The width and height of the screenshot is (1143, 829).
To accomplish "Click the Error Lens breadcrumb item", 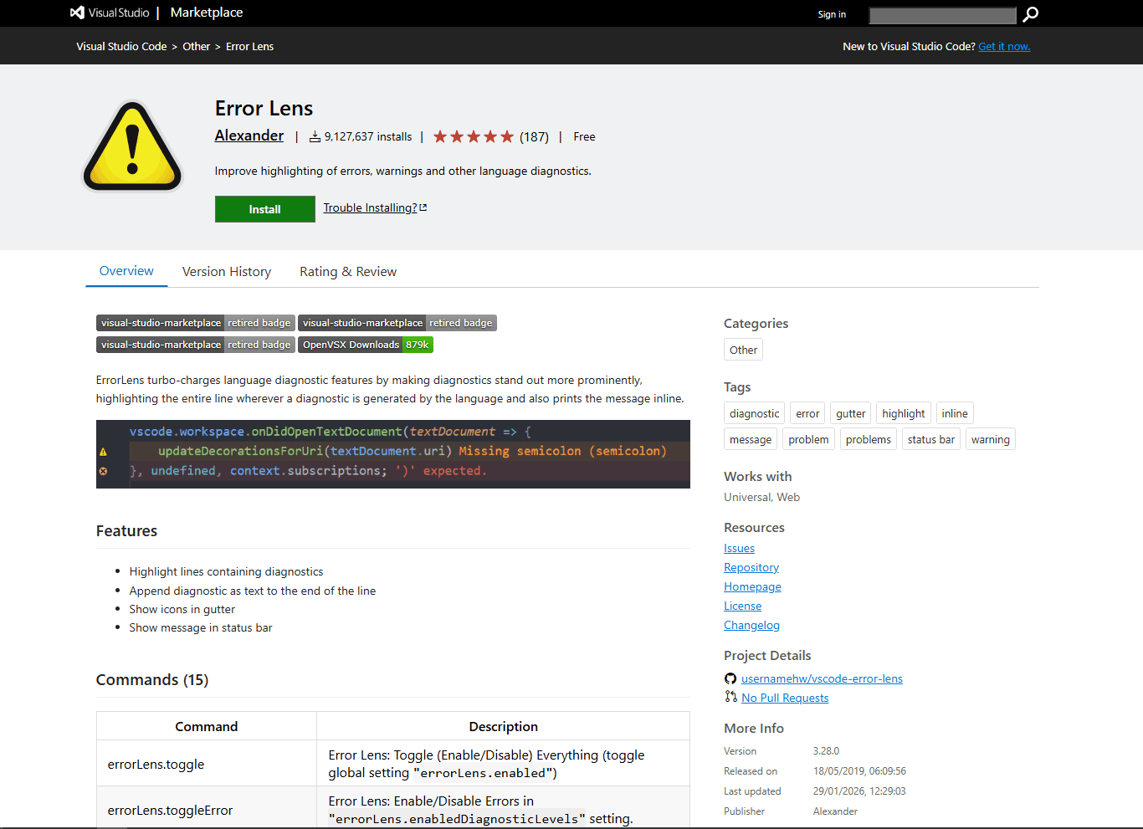I will click(x=249, y=46).
